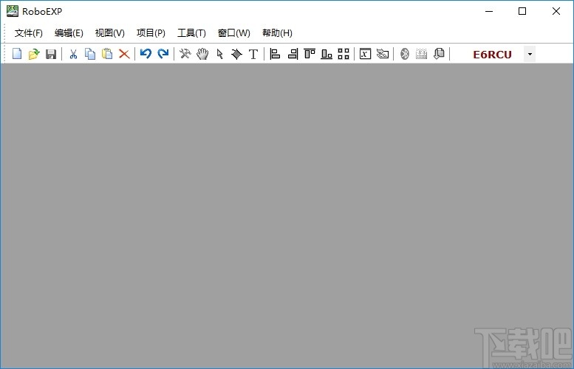Click the Bluetooth connection icon
574x369 pixels.
(x=405, y=54)
